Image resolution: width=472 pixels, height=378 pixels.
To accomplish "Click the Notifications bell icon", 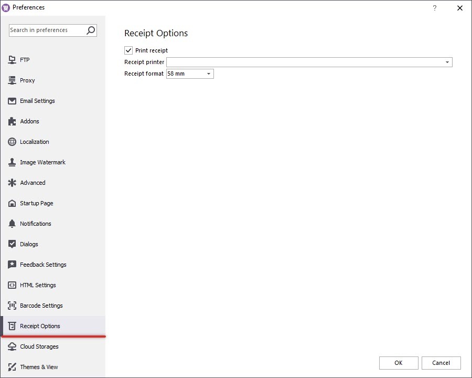I will (x=12, y=224).
